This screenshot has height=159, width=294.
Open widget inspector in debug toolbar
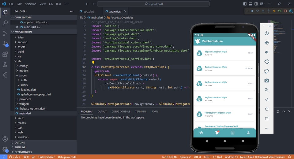coord(291,11)
